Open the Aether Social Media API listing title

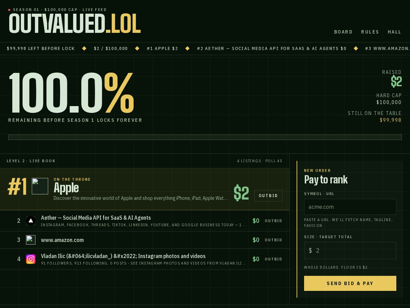pyautogui.click(x=96, y=218)
